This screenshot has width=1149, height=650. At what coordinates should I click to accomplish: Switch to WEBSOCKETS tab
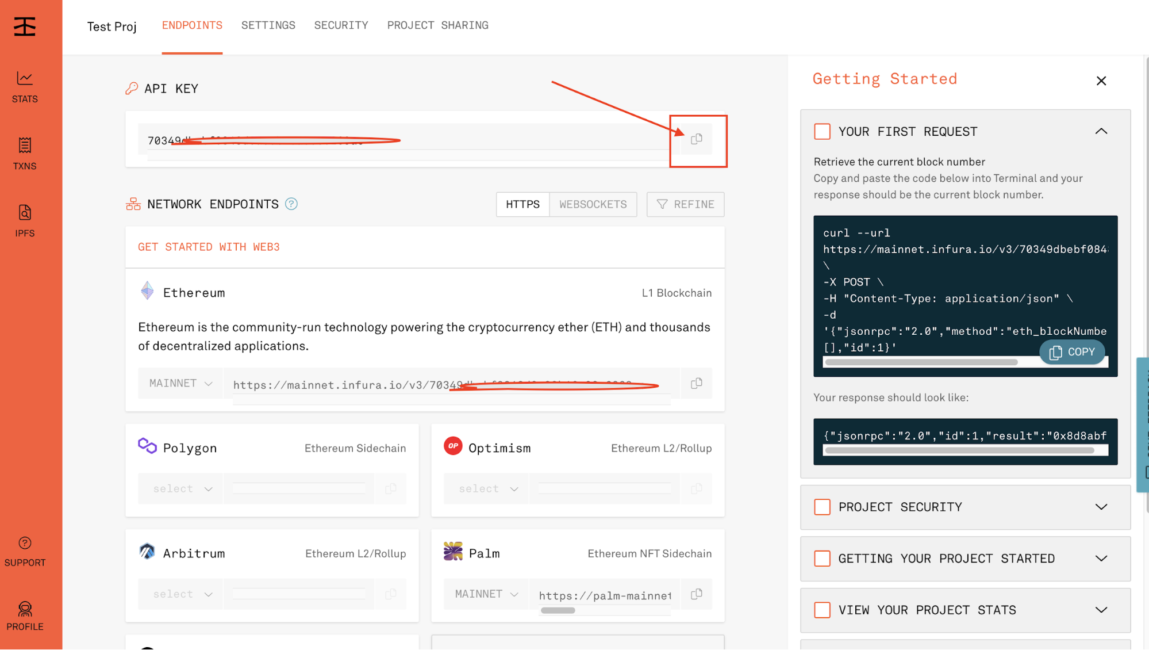pos(593,204)
